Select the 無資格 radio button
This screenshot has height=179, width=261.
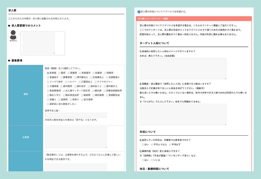point(48,73)
